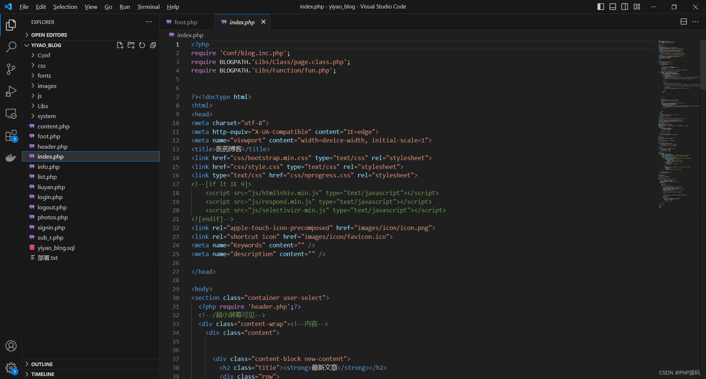Open the View menu
The image size is (706, 379).
tap(91, 7)
